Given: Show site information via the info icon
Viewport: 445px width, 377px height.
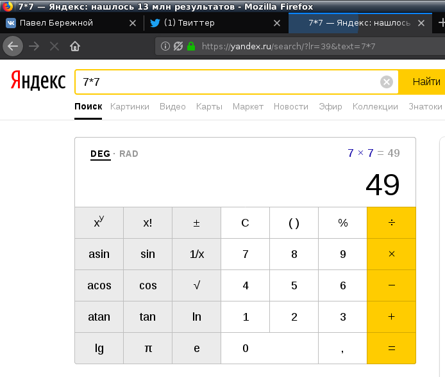Looking at the screenshot, I should click(165, 46).
